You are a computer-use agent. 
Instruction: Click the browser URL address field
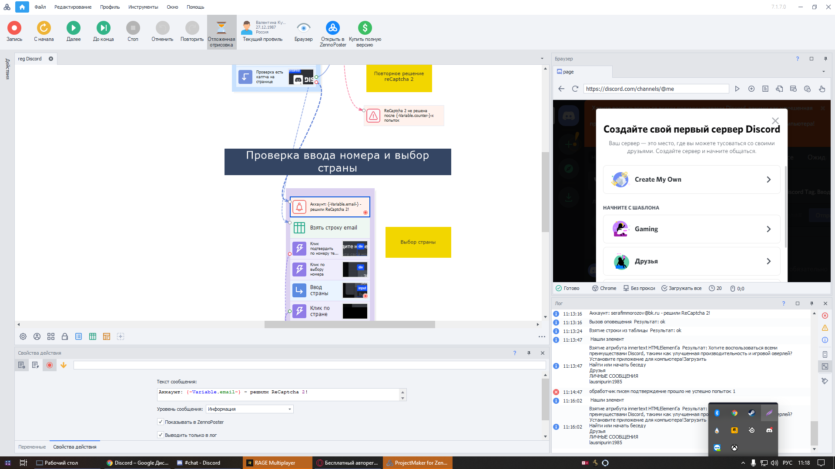(x=656, y=89)
